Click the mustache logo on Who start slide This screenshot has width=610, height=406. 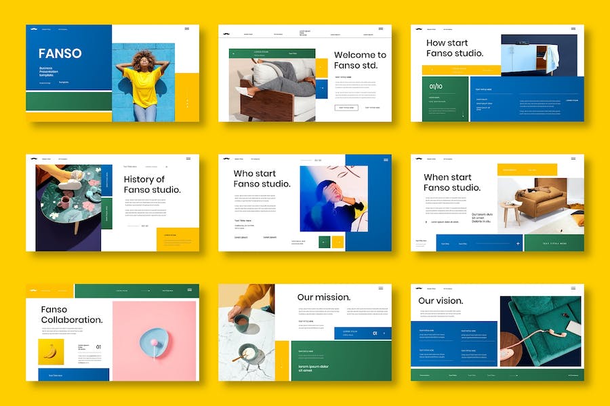click(x=226, y=159)
